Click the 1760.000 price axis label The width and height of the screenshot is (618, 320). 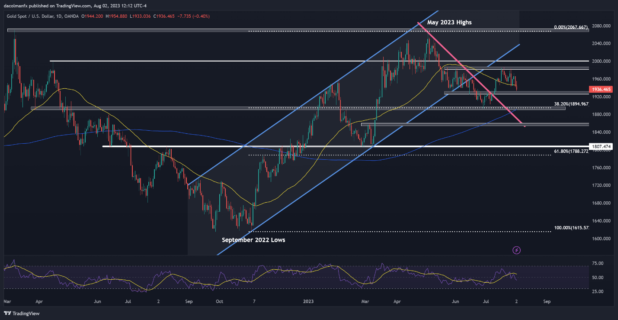pyautogui.click(x=601, y=168)
